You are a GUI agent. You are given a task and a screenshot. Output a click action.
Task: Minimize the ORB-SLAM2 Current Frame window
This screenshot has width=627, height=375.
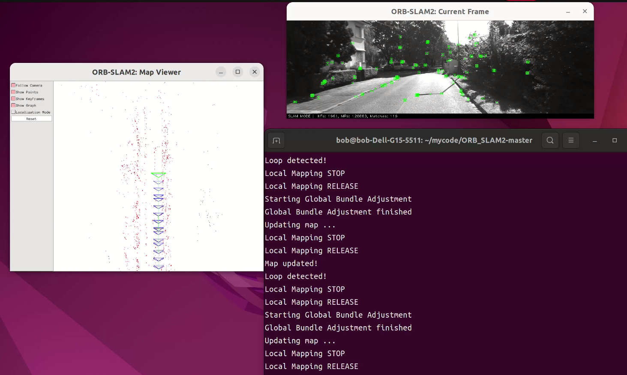(x=568, y=12)
